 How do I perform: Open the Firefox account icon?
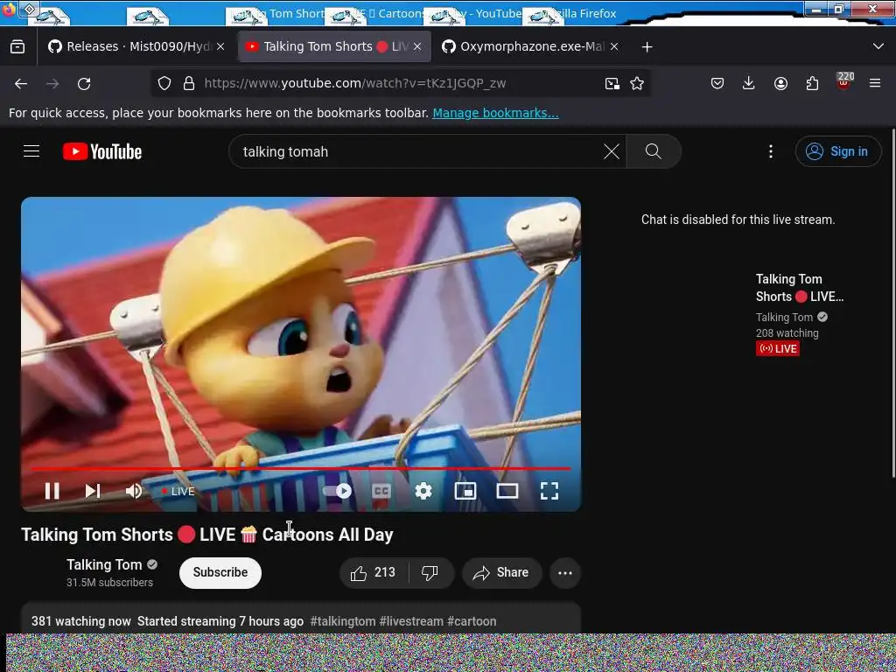[780, 83]
